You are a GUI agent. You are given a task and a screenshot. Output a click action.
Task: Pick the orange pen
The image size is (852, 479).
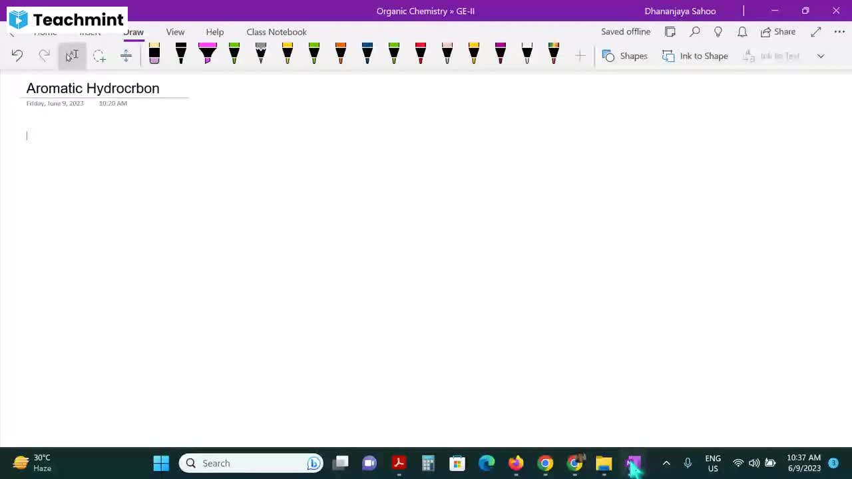tap(341, 54)
